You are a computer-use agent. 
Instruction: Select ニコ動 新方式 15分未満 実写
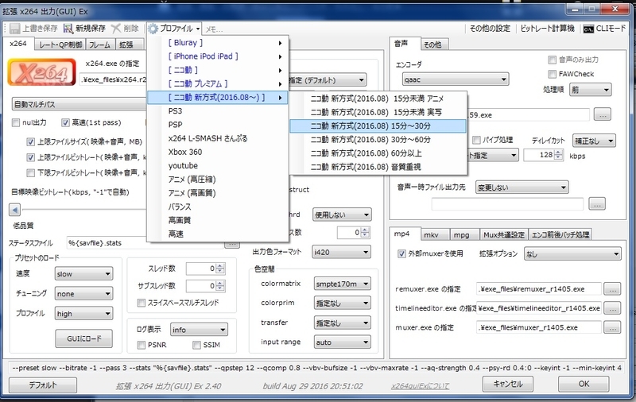point(378,112)
